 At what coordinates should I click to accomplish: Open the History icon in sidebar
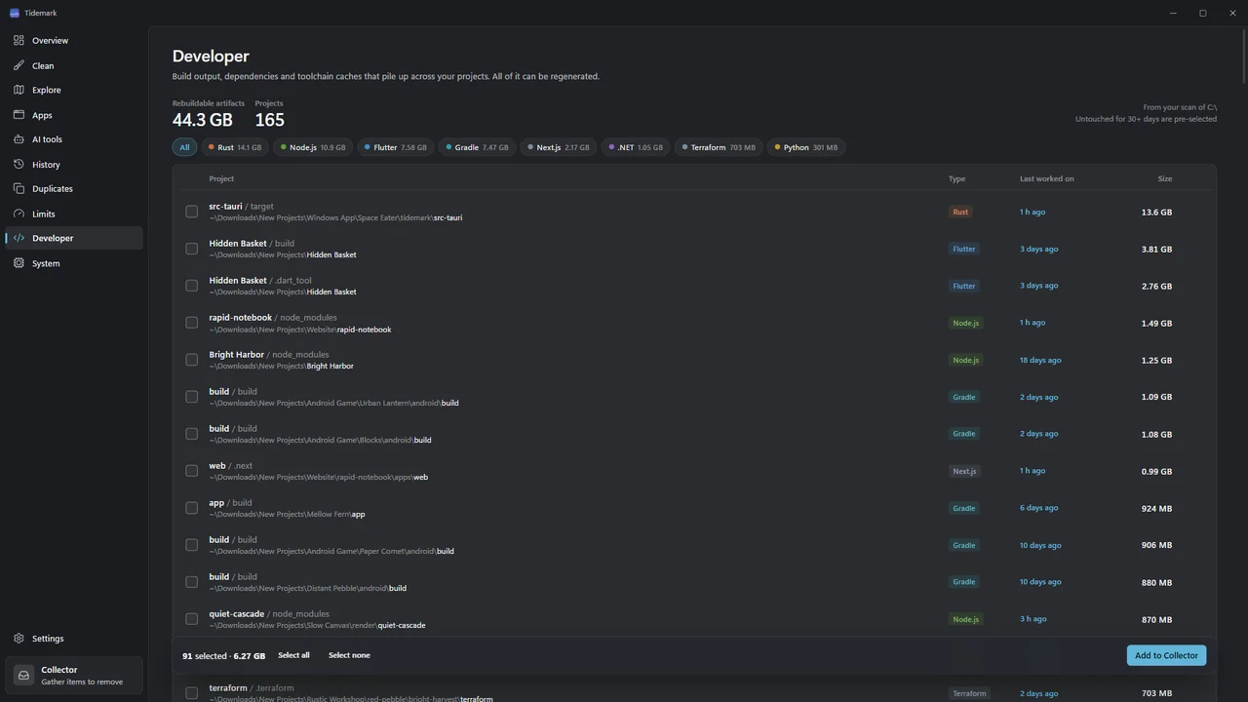(x=19, y=164)
